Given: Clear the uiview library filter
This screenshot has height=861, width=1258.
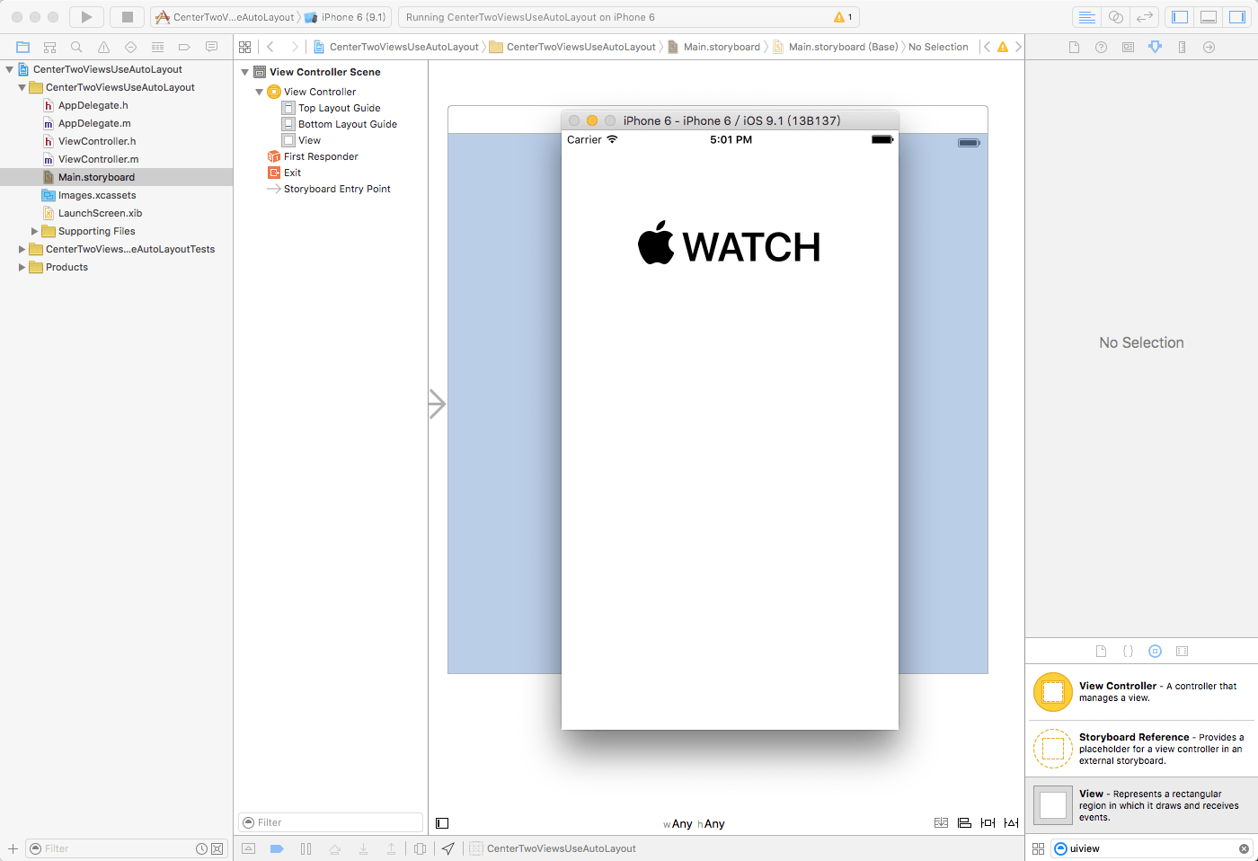Looking at the screenshot, I should tap(1244, 848).
